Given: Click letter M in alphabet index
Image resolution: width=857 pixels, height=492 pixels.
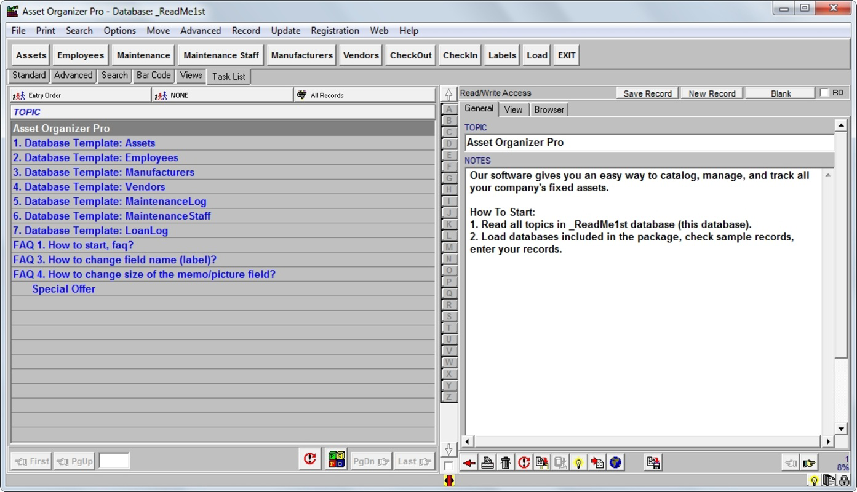Looking at the screenshot, I should point(449,247).
